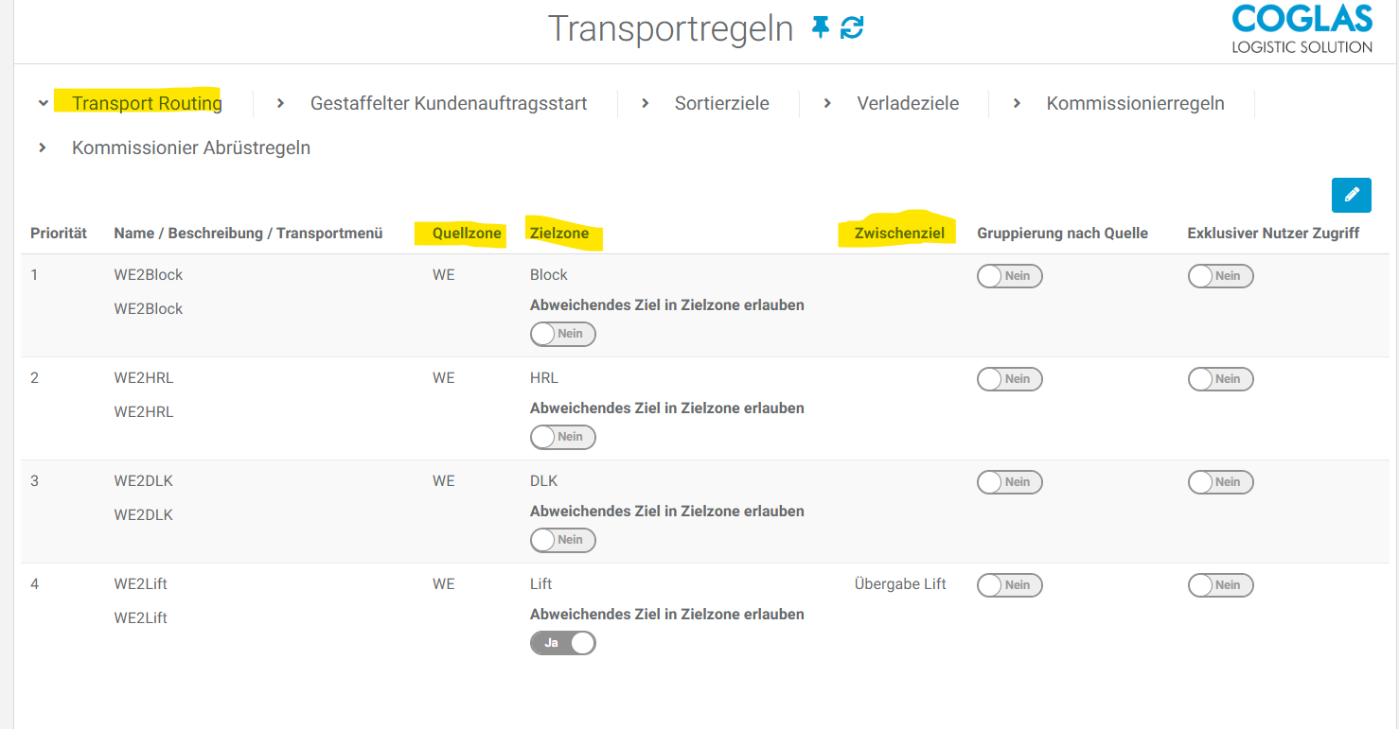Click priority number 1 cell
This screenshot has height=729, width=1399.
point(34,275)
